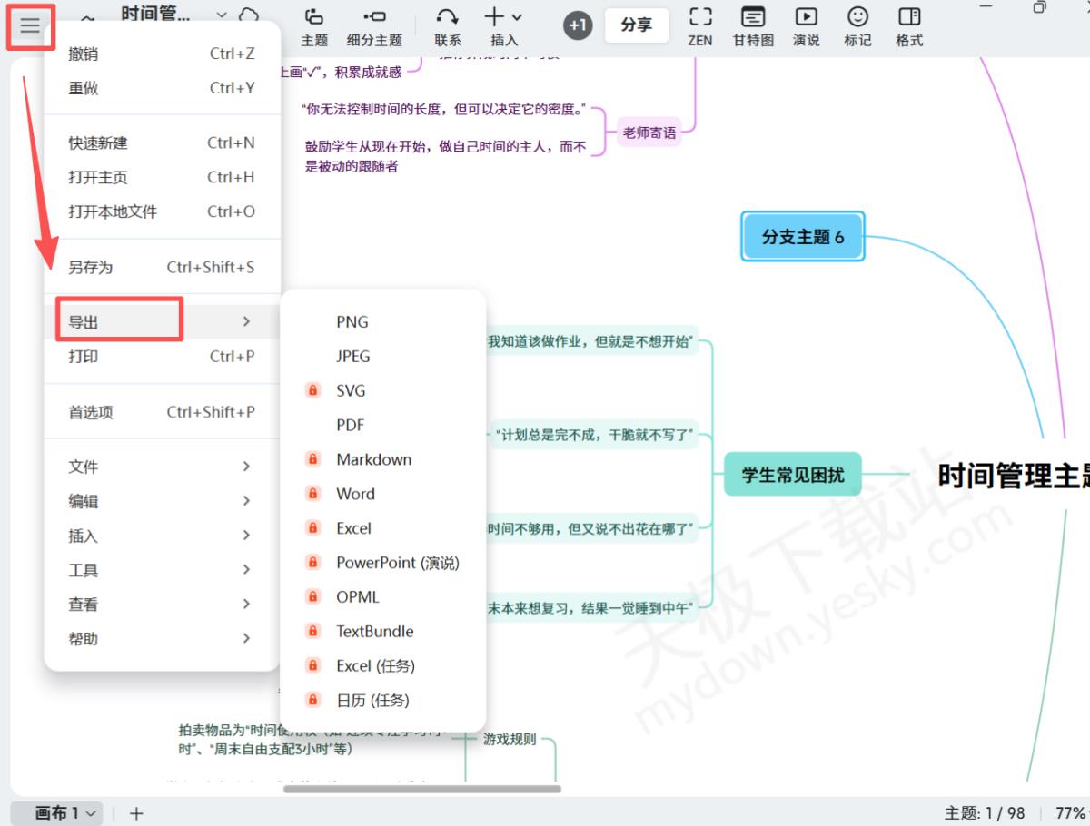Add a new sheet with plus button
Viewport: 1090px width, 826px height.
(x=136, y=813)
